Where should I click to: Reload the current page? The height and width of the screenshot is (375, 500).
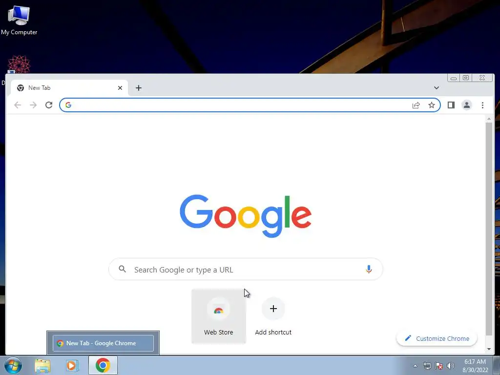tap(49, 105)
